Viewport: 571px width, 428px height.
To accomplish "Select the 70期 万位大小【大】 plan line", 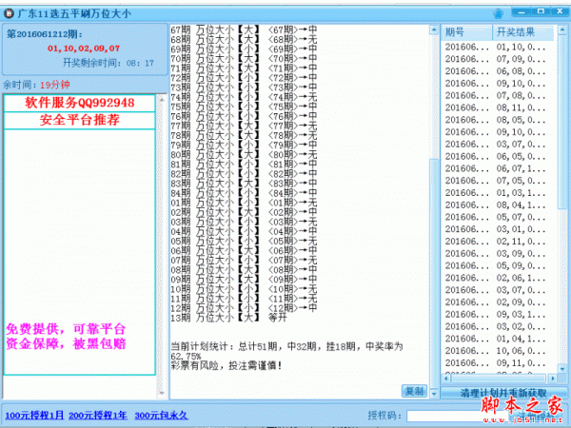I will click(x=244, y=58).
